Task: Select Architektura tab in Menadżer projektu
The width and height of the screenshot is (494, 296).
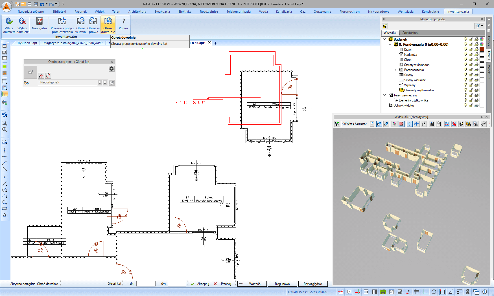Action: tap(410, 33)
